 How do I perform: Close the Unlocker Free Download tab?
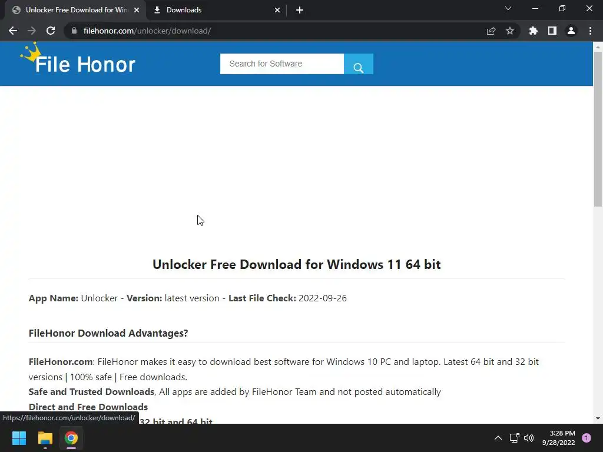point(137,10)
